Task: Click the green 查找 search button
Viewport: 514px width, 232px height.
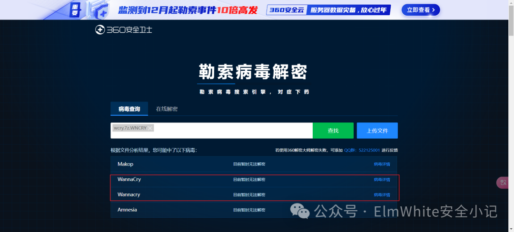Action: 333,130
